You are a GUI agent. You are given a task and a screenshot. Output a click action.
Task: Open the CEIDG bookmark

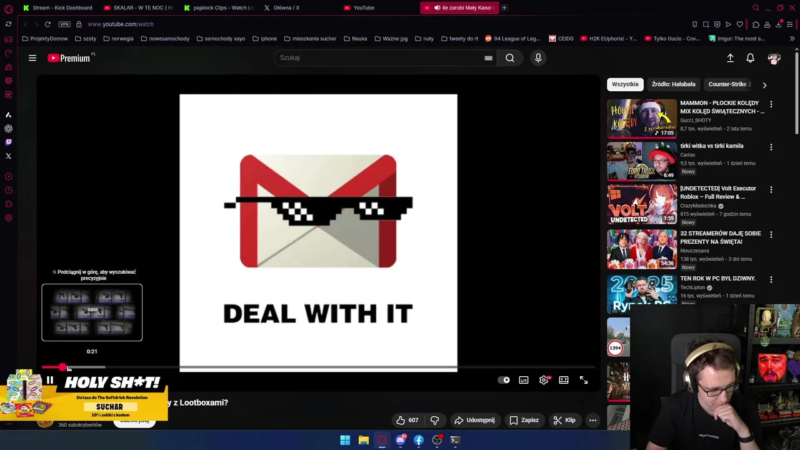pyautogui.click(x=561, y=39)
